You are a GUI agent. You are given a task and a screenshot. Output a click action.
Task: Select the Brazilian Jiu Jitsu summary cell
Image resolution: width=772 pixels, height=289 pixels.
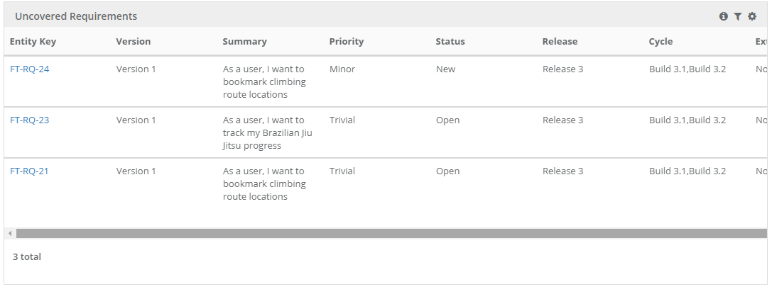tap(267, 133)
